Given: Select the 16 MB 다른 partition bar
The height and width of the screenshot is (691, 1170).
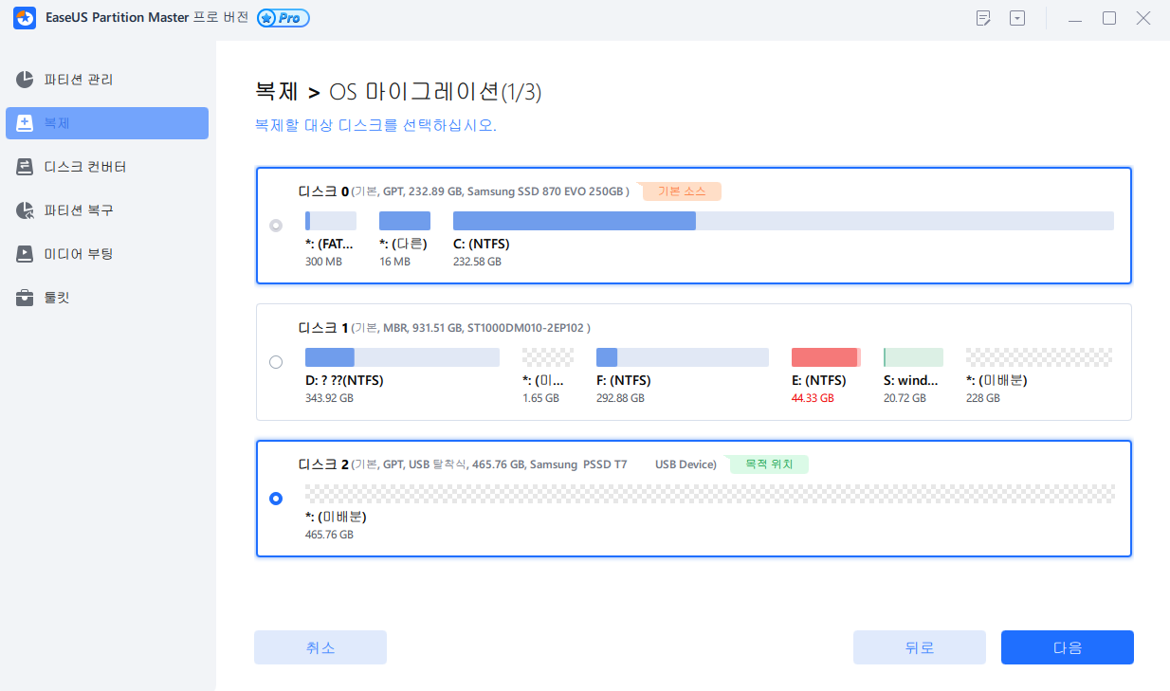Looking at the screenshot, I should point(405,221).
